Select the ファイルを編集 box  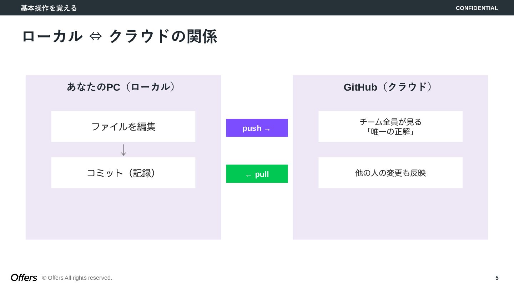123,127
